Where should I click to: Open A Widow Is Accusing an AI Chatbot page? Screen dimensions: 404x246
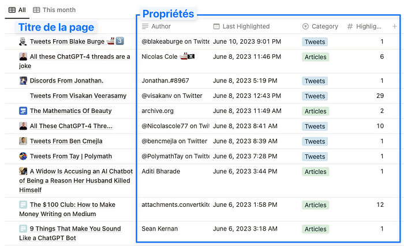[x=76, y=180]
